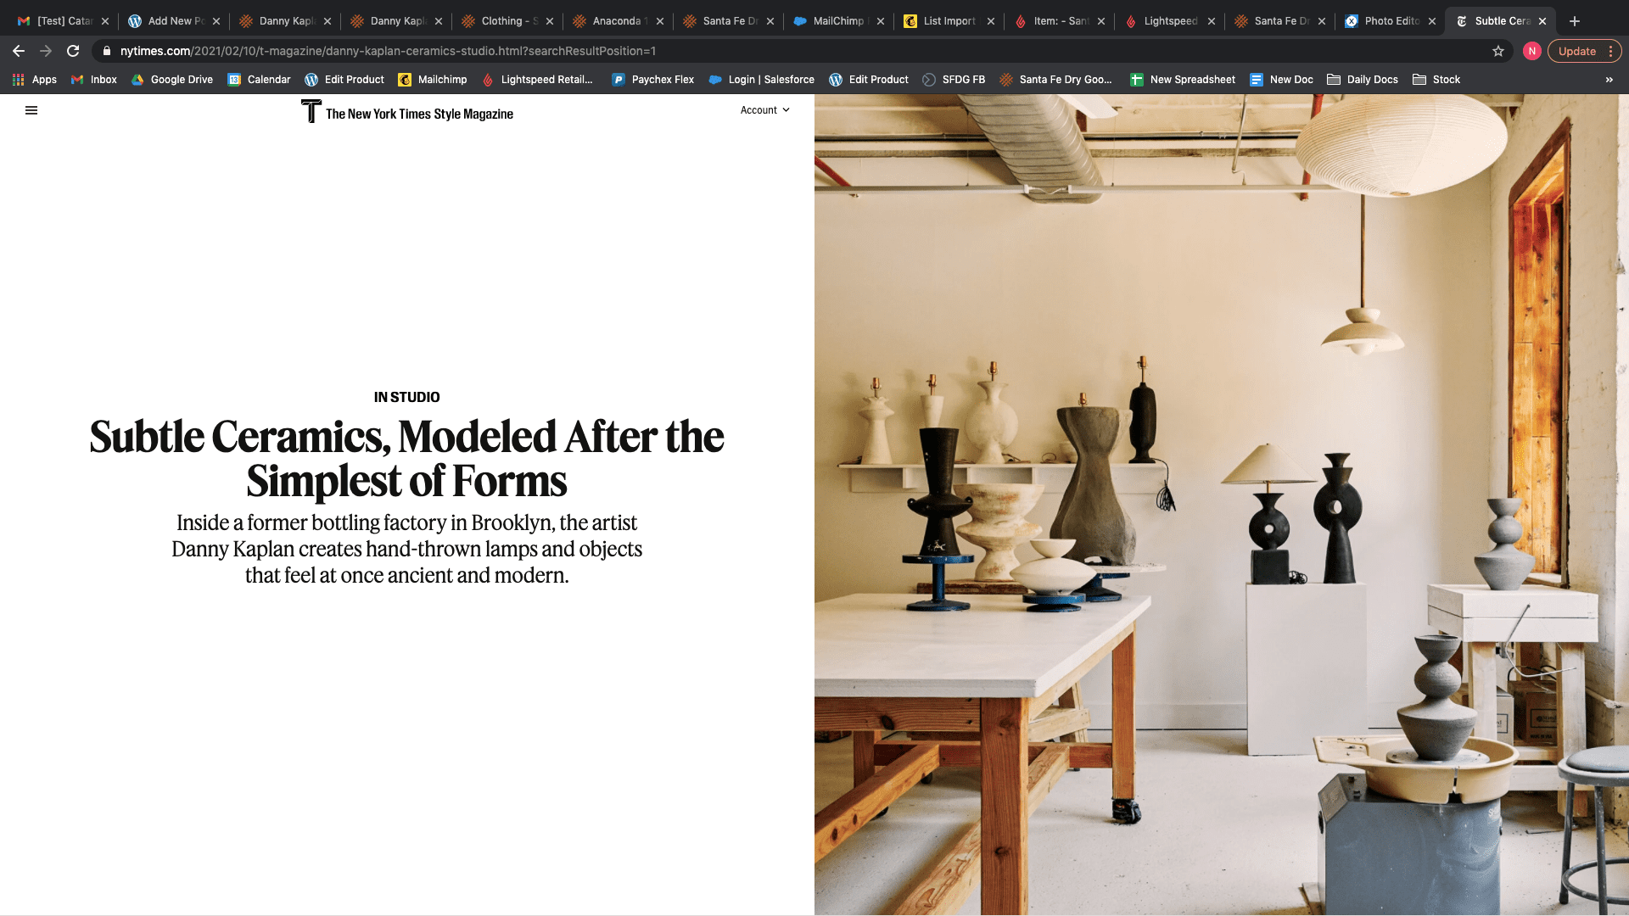View site security lock information

(106, 51)
